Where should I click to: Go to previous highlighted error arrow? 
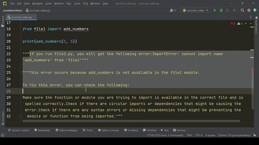246,23
